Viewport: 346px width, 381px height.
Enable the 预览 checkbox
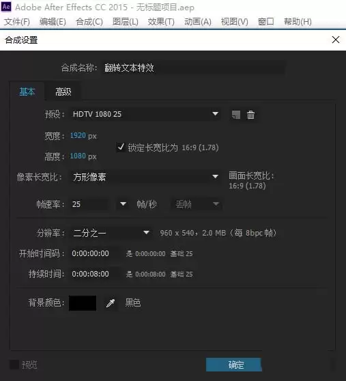(14, 365)
